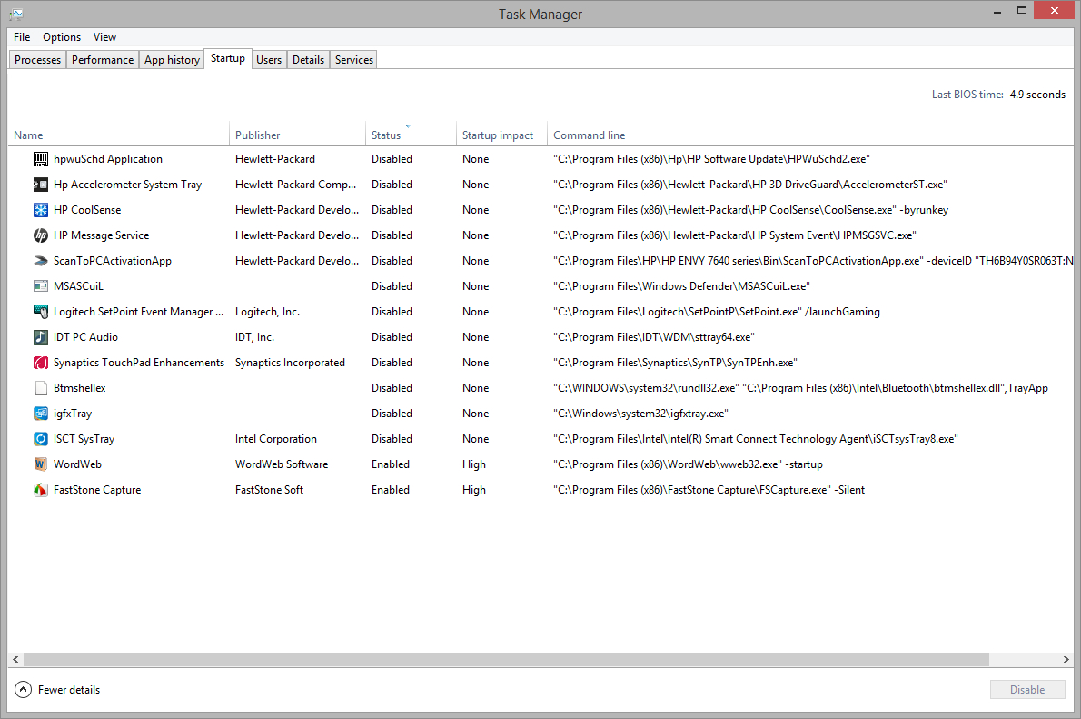Switch to the Performance tab
Image resolution: width=1081 pixels, height=719 pixels.
pyautogui.click(x=103, y=60)
